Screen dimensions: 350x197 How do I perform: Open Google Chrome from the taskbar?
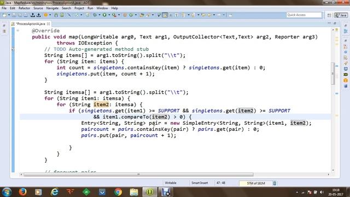click(118, 192)
